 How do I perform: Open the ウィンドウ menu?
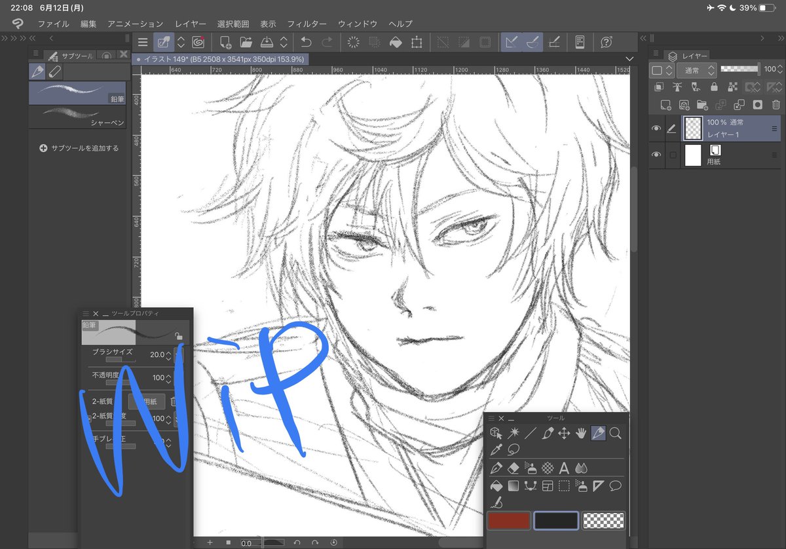(x=358, y=24)
